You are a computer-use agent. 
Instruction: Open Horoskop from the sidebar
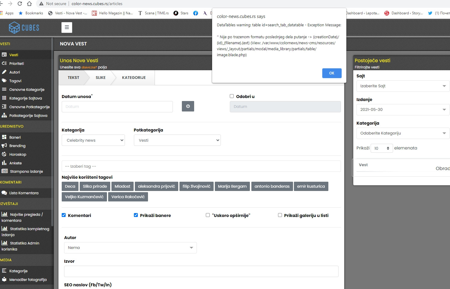coord(18,155)
